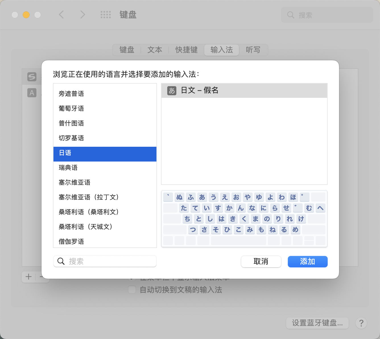Select 塞尔维亚语（拉丁文） language entry
This screenshot has height=339, width=380.
pos(88,197)
